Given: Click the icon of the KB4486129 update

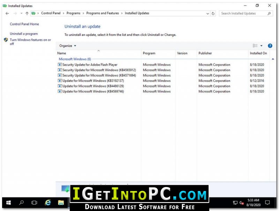Looking at the screenshot, I should tap(60, 86).
